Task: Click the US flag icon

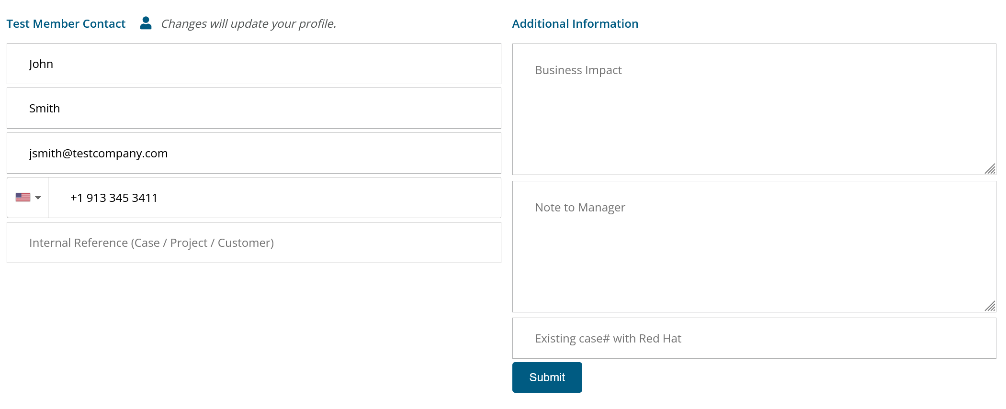Action: pyautogui.click(x=23, y=198)
